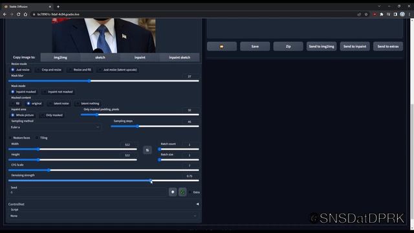Expand the ControlNet section
This screenshot has width=414, height=233.
103,205
